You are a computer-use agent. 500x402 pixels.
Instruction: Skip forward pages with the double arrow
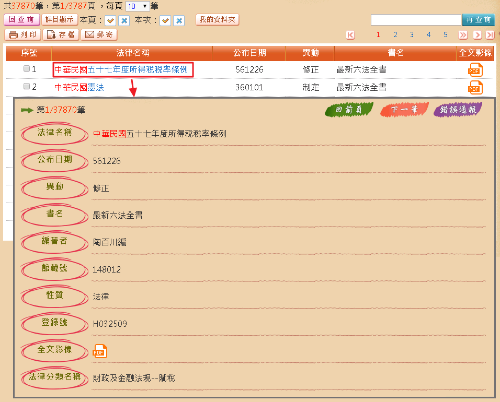click(463, 35)
